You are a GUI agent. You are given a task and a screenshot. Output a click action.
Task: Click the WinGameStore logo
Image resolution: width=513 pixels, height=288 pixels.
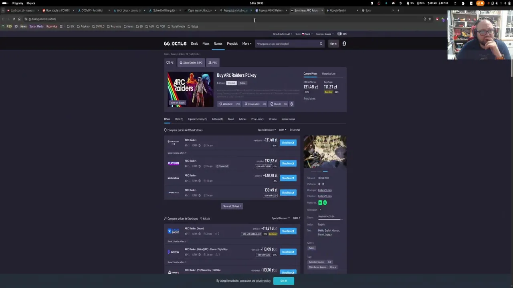point(173,178)
